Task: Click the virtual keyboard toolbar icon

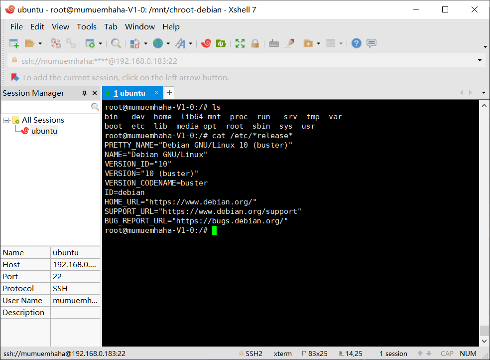Action: (x=273, y=43)
